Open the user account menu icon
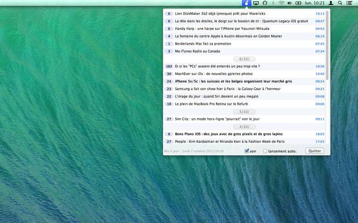 click(331, 3)
